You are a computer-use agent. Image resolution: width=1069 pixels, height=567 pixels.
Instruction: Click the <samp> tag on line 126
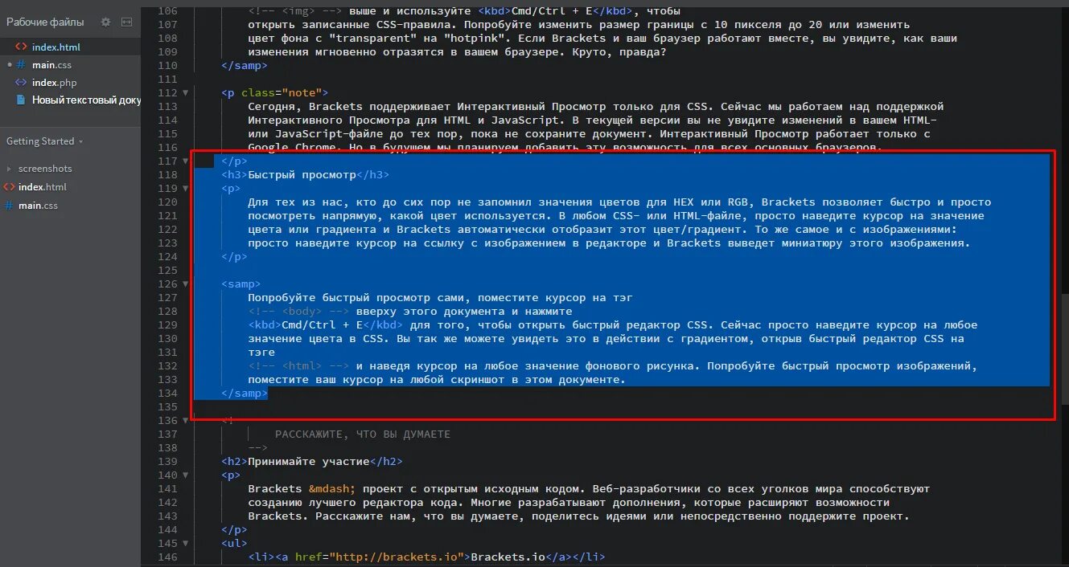[241, 284]
